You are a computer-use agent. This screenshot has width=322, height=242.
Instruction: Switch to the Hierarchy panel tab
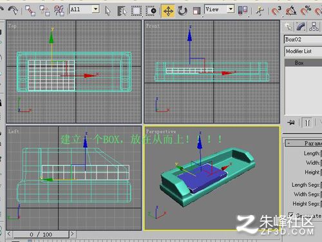(x=314, y=27)
